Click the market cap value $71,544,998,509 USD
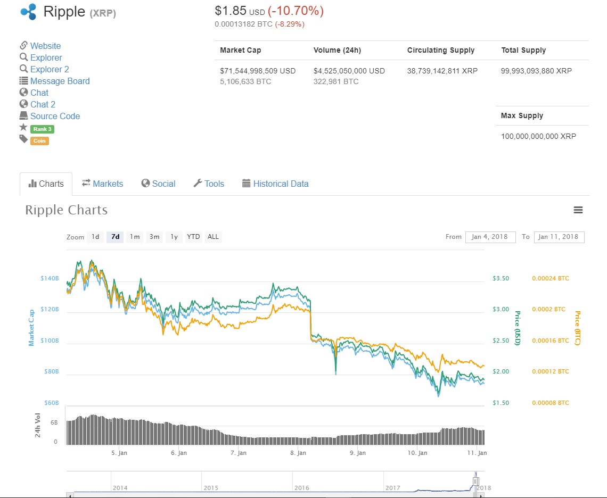This screenshot has width=607, height=498. coord(258,71)
